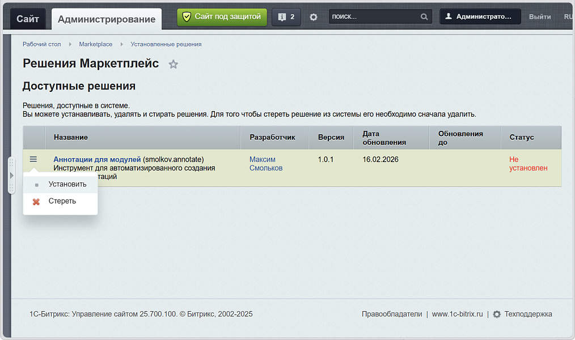
Task: Click the favorites star next to page title
Action: (x=174, y=65)
